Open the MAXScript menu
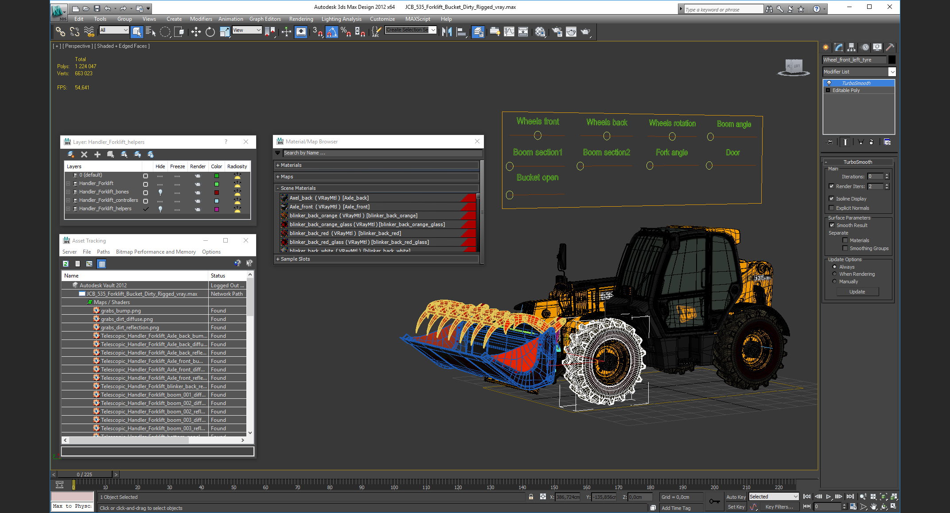The width and height of the screenshot is (950, 513). coord(418,19)
